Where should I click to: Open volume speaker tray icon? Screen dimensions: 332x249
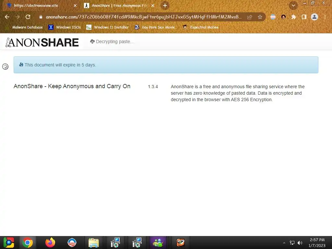[300, 243]
